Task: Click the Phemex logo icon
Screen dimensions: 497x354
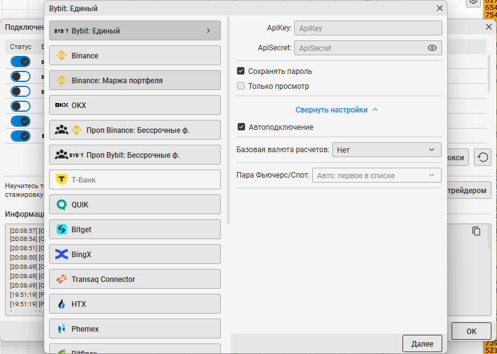Action: (x=62, y=329)
